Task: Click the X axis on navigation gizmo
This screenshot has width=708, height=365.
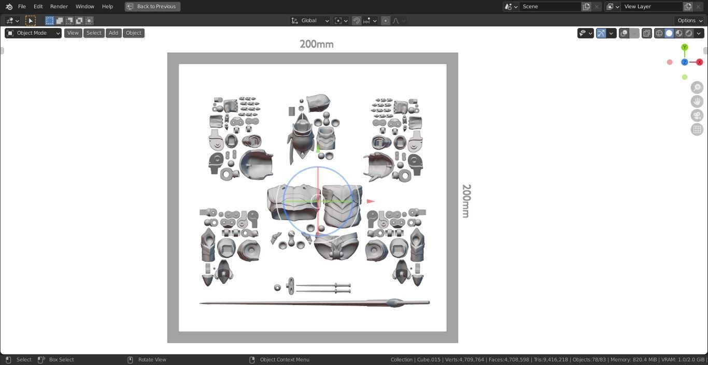Action: click(699, 62)
